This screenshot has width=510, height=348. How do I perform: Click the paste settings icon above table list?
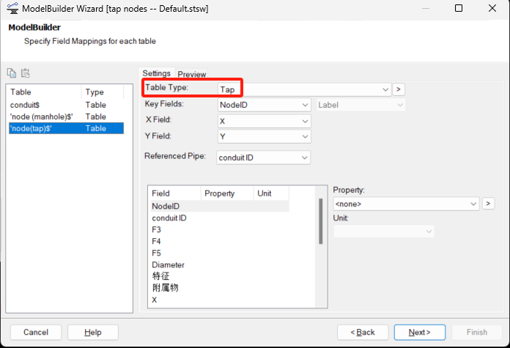25,73
